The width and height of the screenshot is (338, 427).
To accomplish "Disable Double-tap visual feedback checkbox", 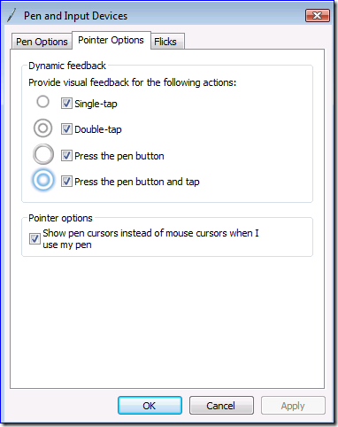I will point(66,129).
